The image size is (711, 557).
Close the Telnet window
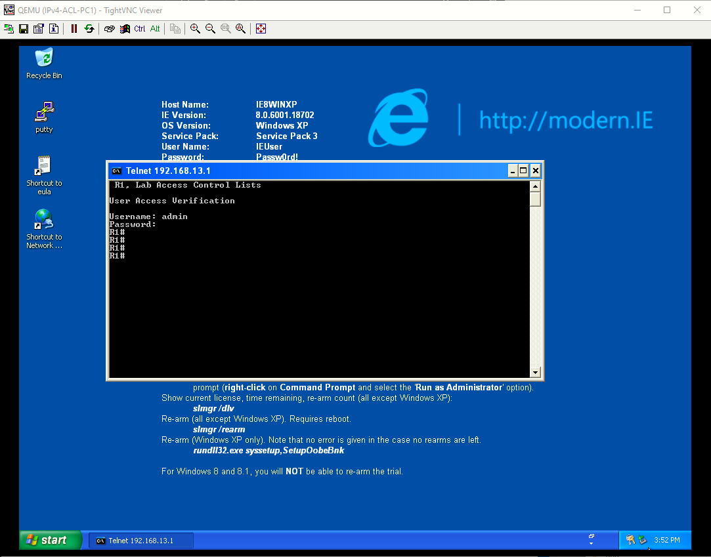(536, 171)
